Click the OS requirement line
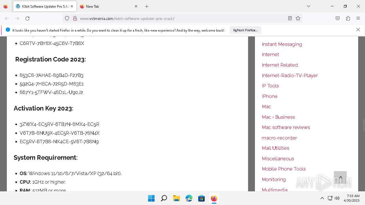365x205 pixels. pyautogui.click(x=70, y=173)
